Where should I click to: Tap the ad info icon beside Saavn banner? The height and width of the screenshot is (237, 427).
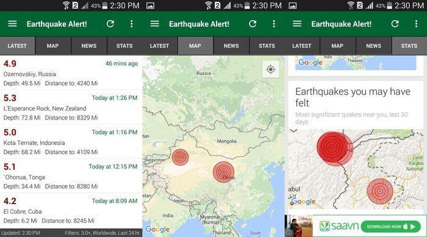point(289,232)
